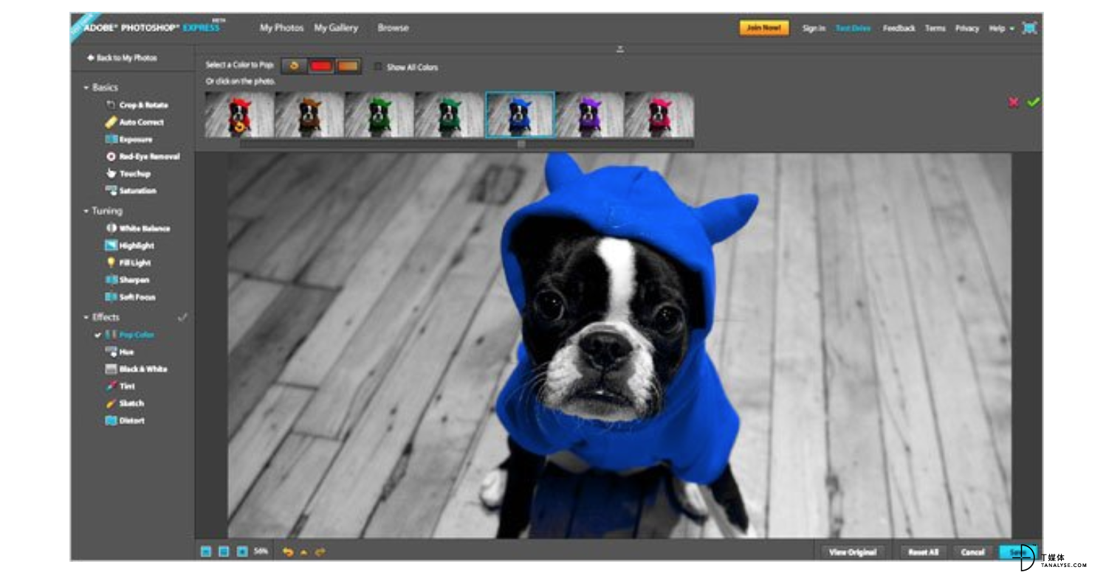Open the Exposure adjustment
Viewport: 1106px width, 581px height.
(129, 139)
